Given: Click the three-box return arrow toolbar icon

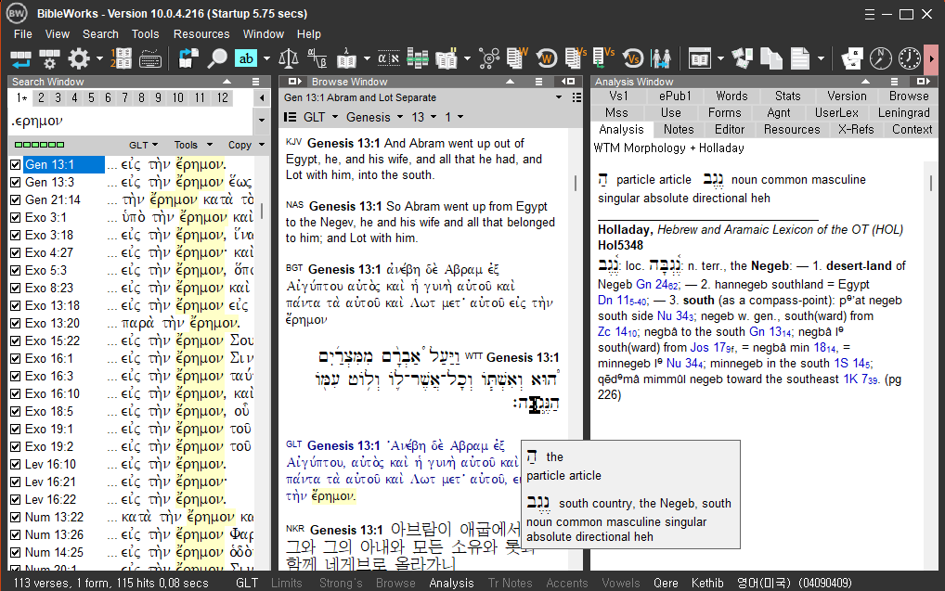Looking at the screenshot, I should pyautogui.click(x=20, y=58).
